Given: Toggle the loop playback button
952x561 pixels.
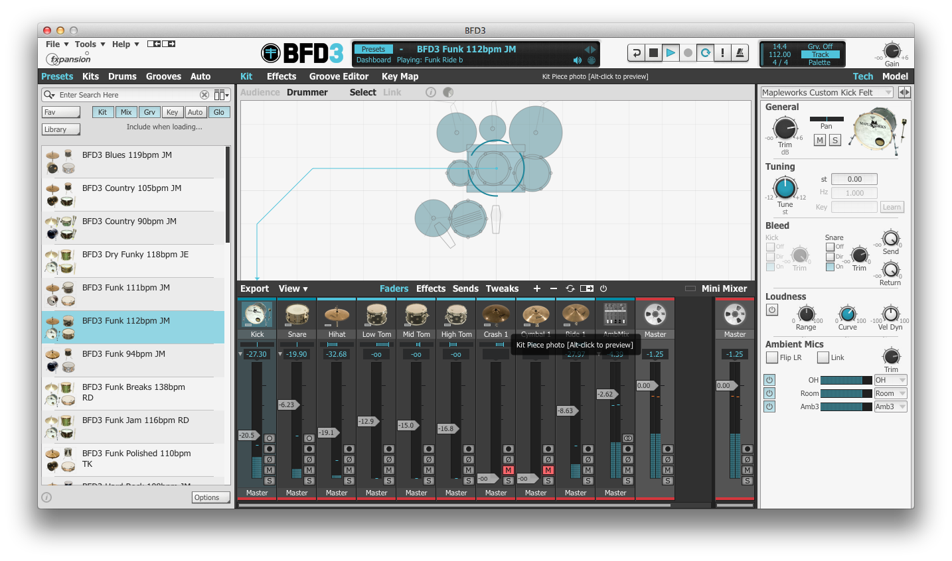Looking at the screenshot, I should (x=705, y=53).
